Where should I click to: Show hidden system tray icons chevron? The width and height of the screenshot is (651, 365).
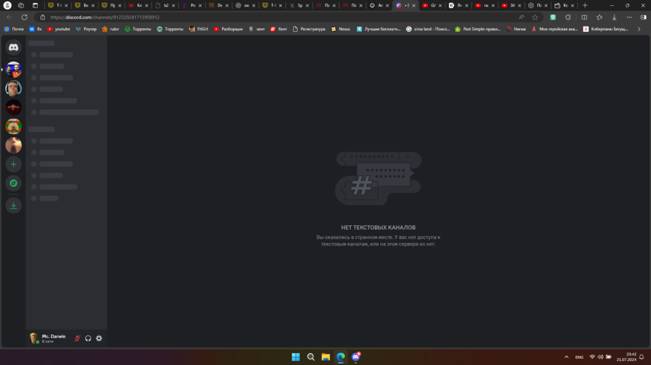click(566, 357)
